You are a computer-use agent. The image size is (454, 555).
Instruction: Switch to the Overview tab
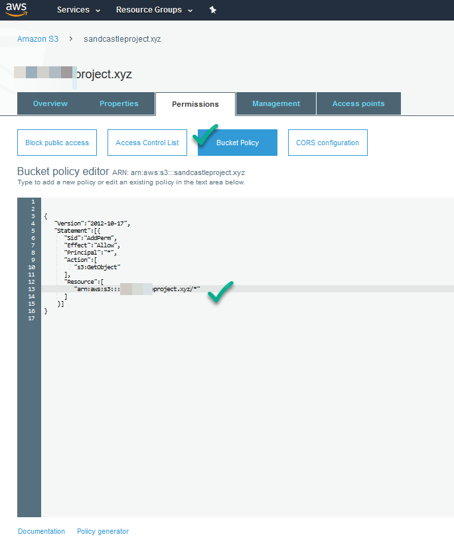pos(50,103)
